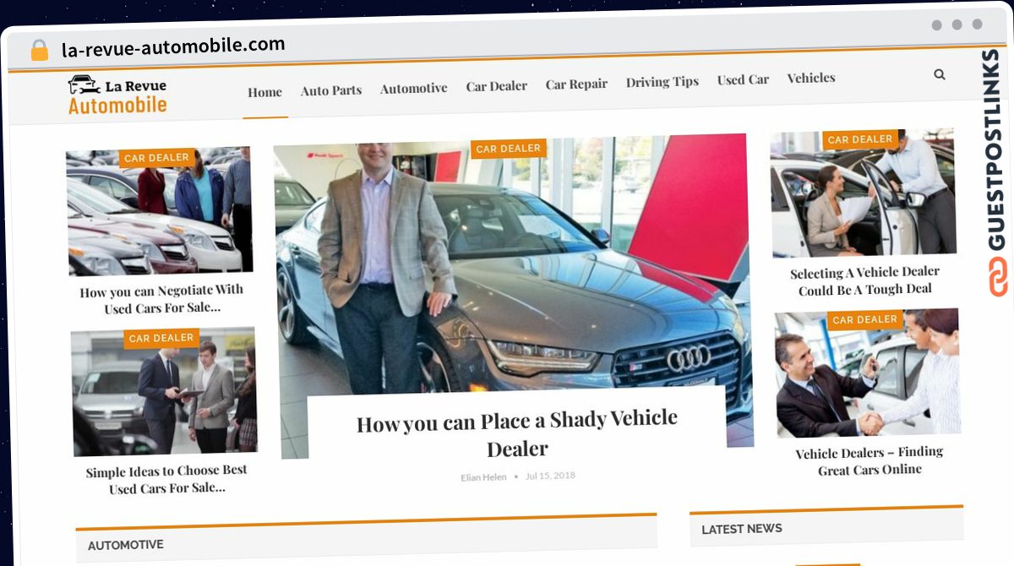Click the handshake car dealer thumbnail
Screen dimensions: 1014x566
pos(867,373)
